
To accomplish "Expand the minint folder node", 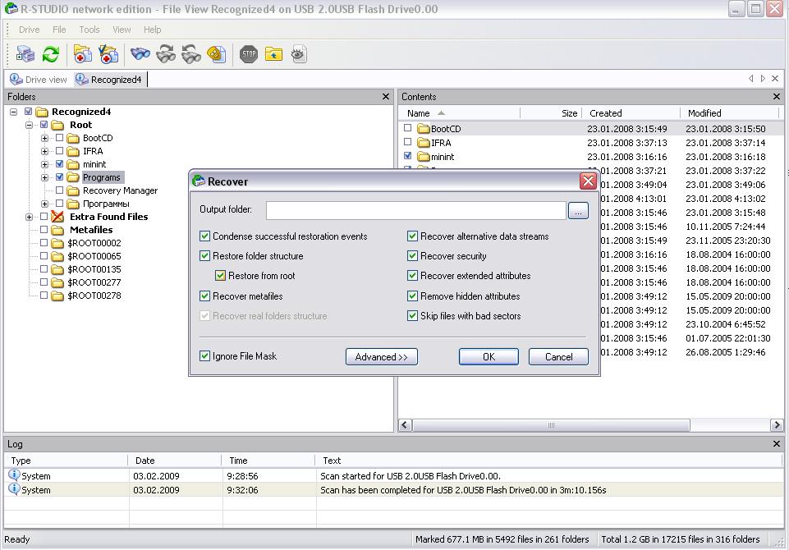I will [45, 164].
